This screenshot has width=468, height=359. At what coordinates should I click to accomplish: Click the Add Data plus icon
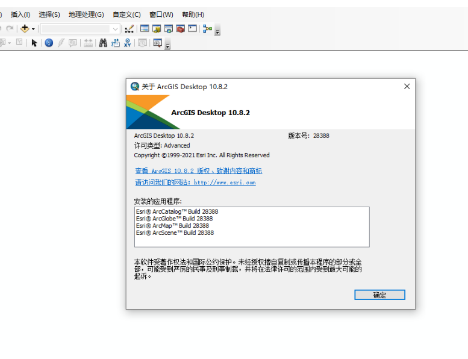pos(25,29)
